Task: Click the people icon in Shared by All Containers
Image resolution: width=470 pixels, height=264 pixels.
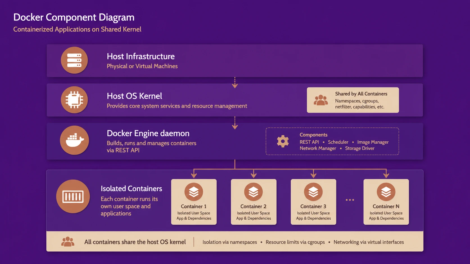Action: pyautogui.click(x=321, y=100)
